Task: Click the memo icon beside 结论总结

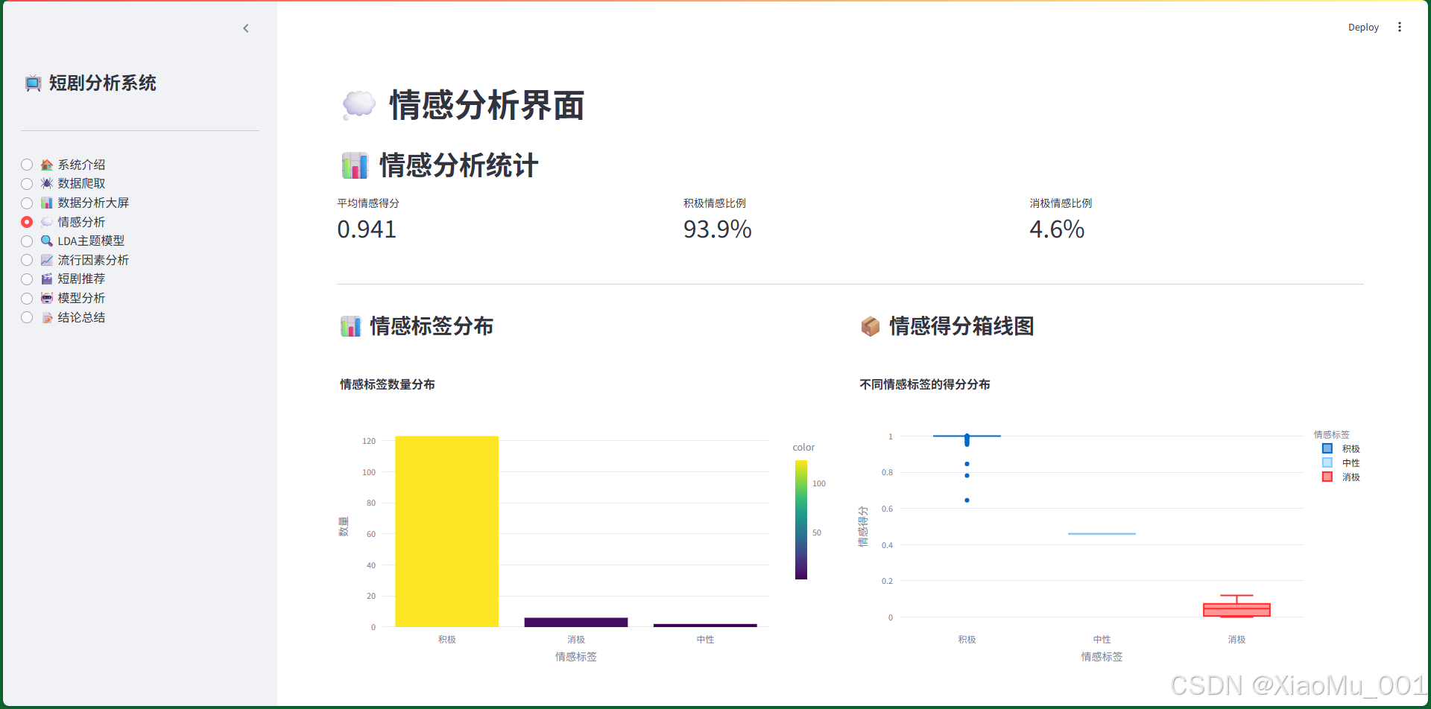Action: click(46, 317)
